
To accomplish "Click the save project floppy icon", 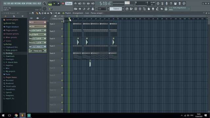I will (175, 4).
